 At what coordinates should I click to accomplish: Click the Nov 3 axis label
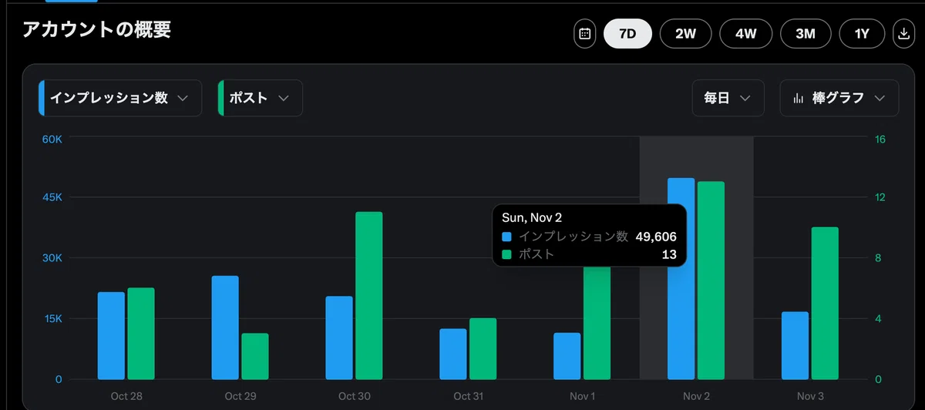[x=811, y=396]
